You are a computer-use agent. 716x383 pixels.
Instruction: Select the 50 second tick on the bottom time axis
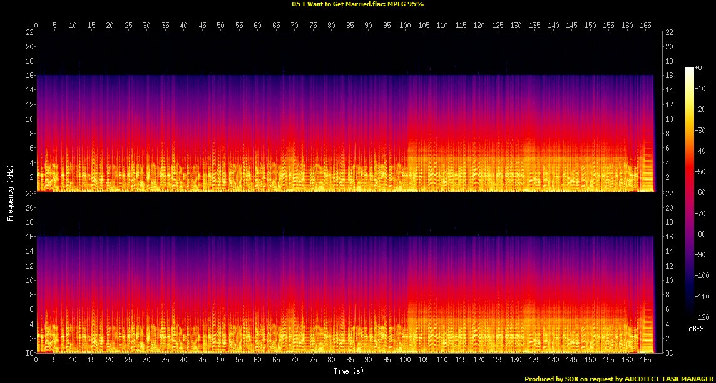(220, 361)
